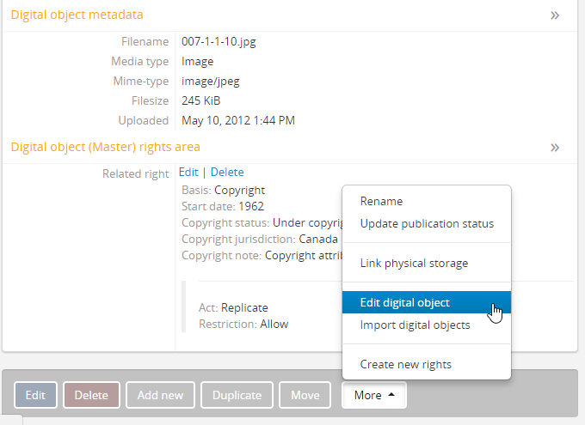Click the Copyright basis value text
This screenshot has width=585, height=425.
[239, 190]
